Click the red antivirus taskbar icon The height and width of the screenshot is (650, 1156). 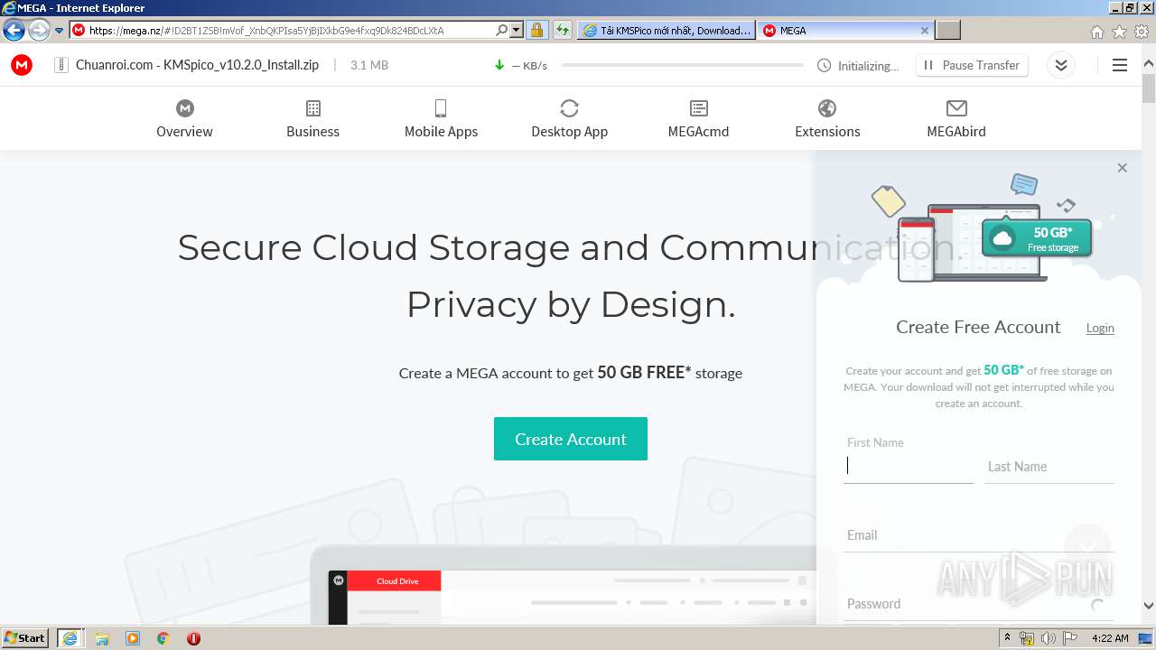click(x=193, y=638)
